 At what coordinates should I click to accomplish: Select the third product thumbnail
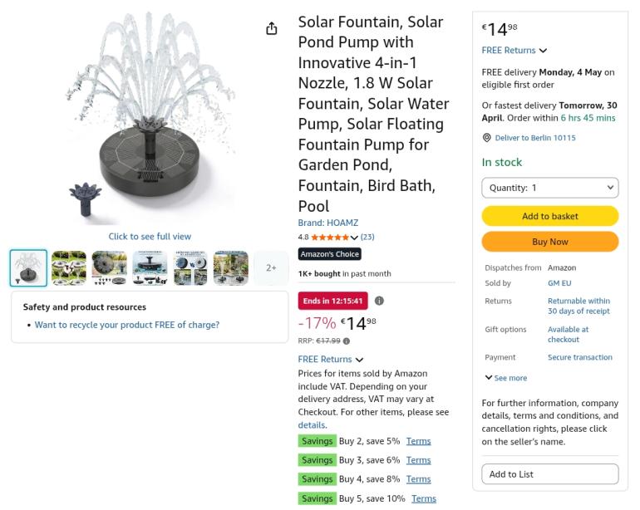pyautogui.click(x=110, y=267)
